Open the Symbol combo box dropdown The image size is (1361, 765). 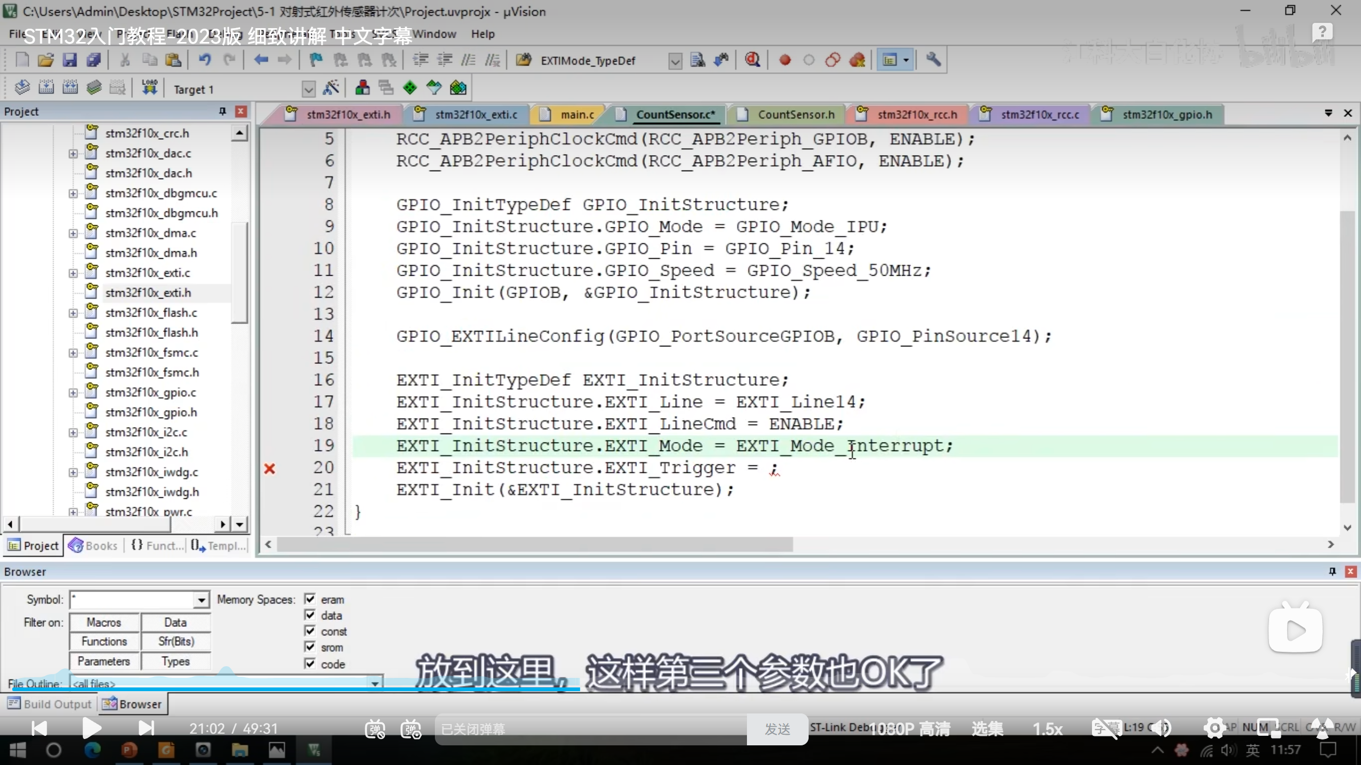(201, 600)
